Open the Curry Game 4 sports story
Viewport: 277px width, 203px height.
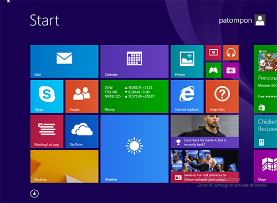pyautogui.click(x=204, y=132)
